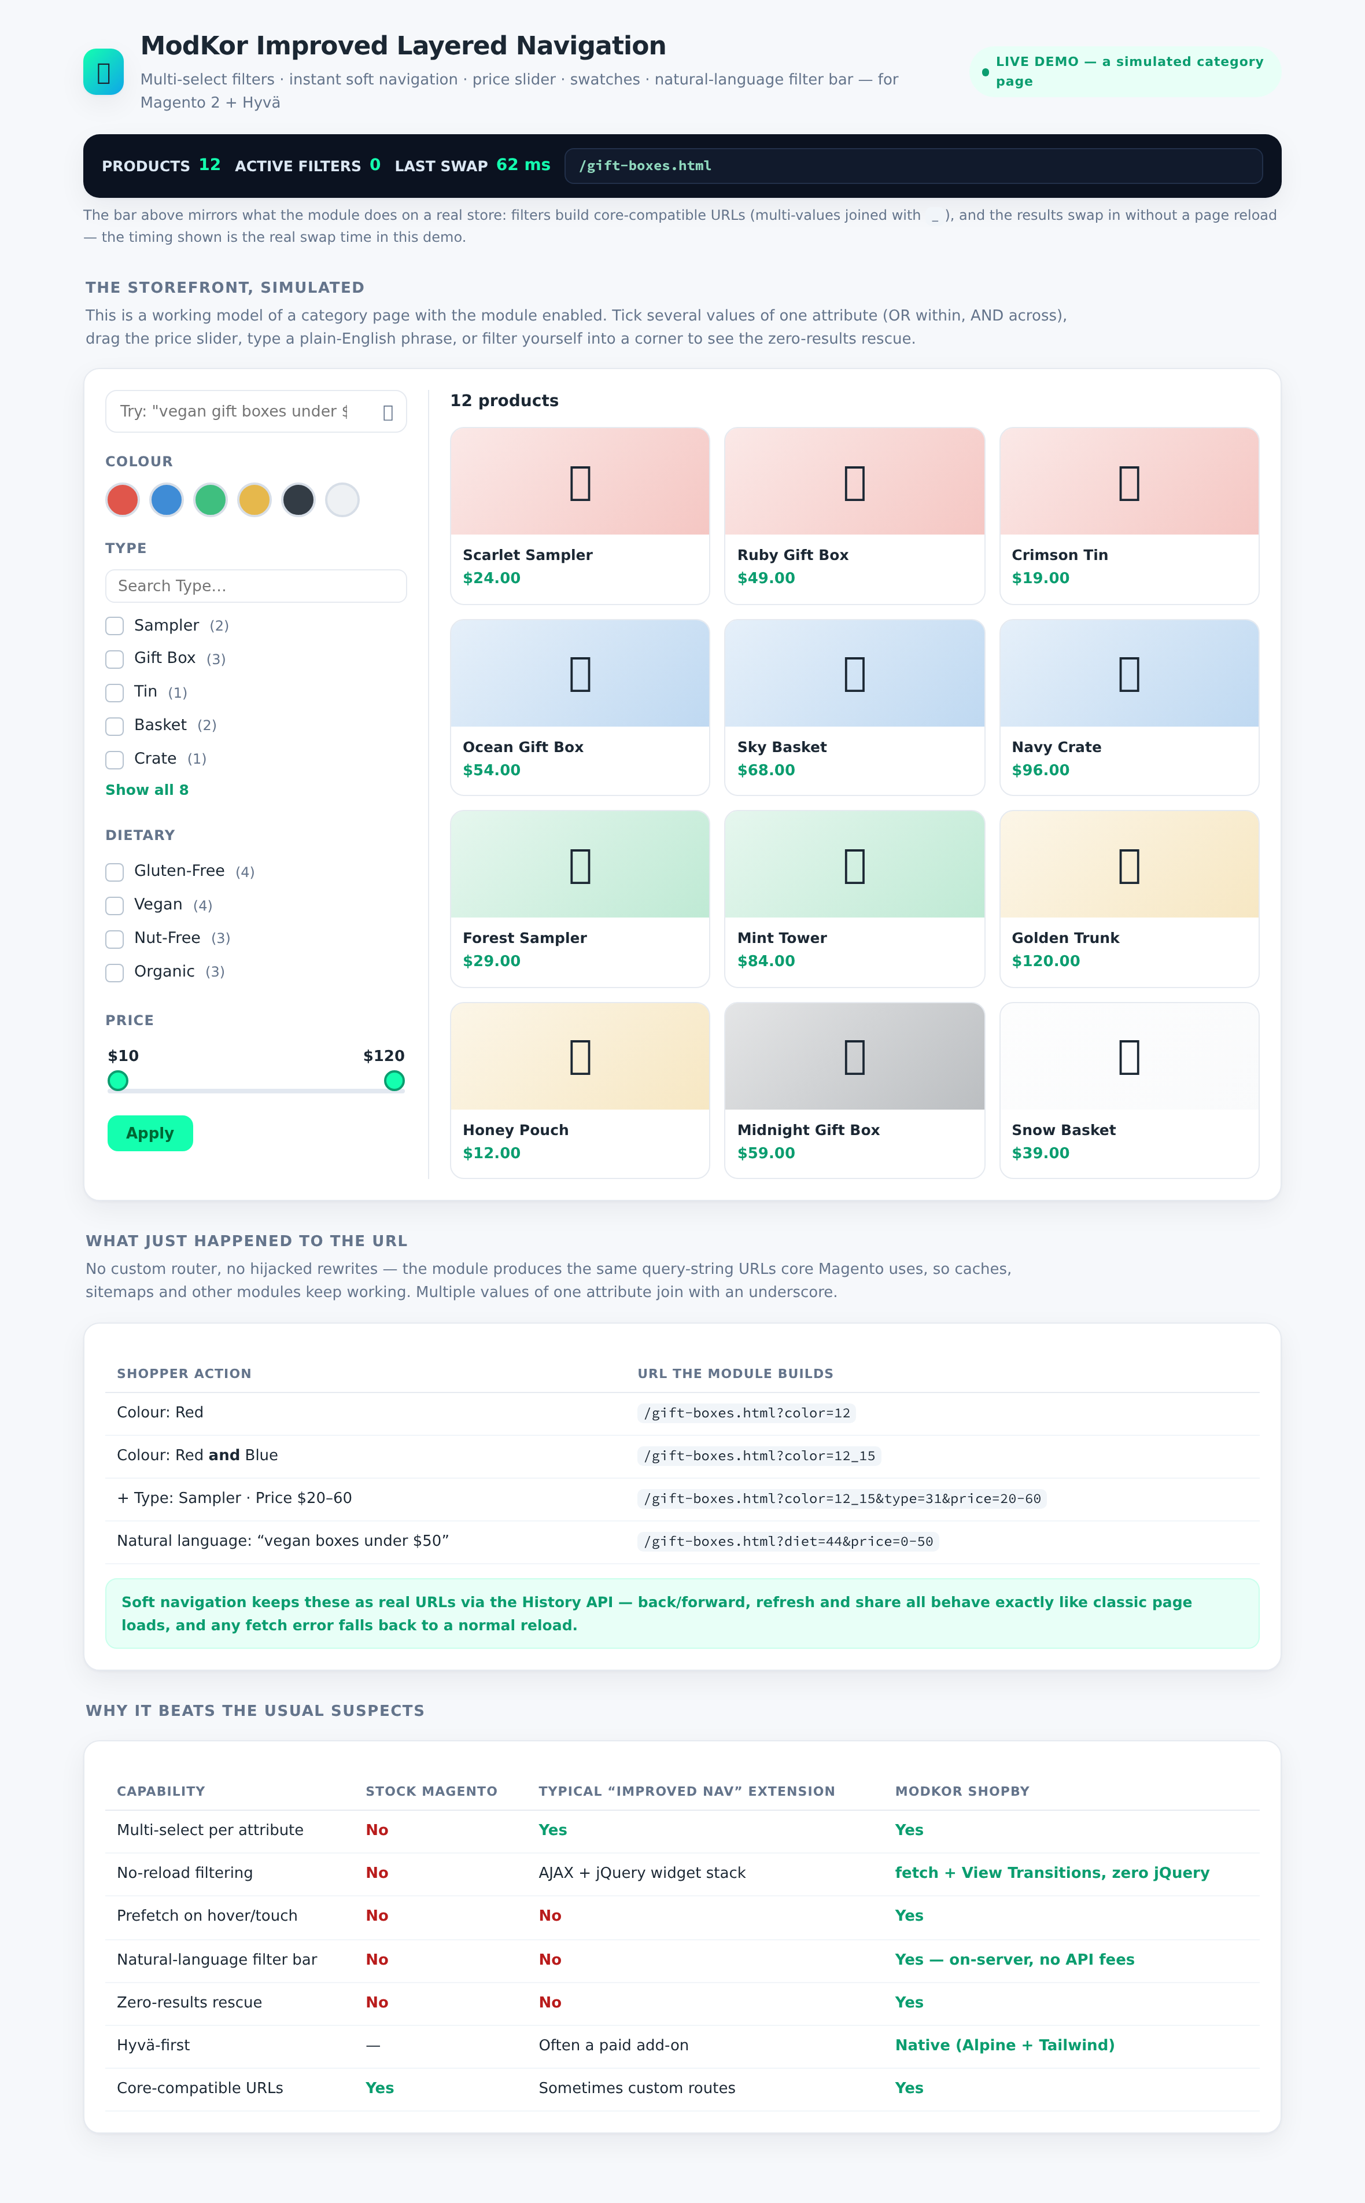This screenshot has height=2203, width=1365.
Task: Click the LIVE DEMO badge
Action: tap(1125, 71)
